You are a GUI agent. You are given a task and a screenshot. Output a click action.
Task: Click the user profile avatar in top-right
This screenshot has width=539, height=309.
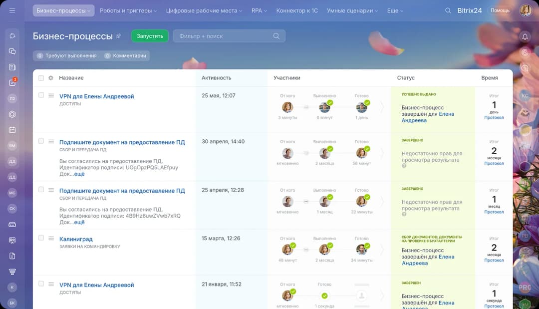pos(525,10)
